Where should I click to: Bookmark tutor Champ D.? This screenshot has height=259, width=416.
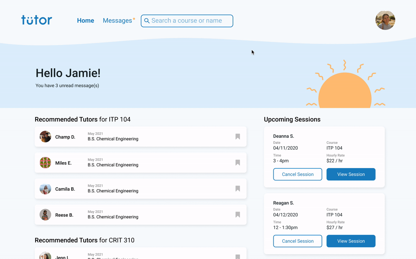click(238, 137)
